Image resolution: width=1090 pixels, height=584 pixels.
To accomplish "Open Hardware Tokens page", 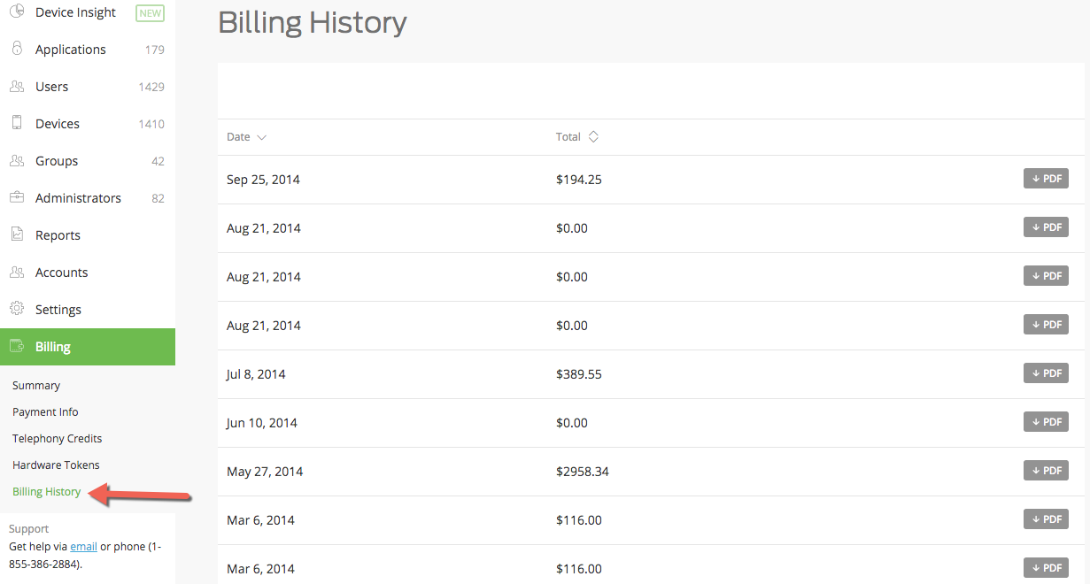I will pyautogui.click(x=56, y=465).
